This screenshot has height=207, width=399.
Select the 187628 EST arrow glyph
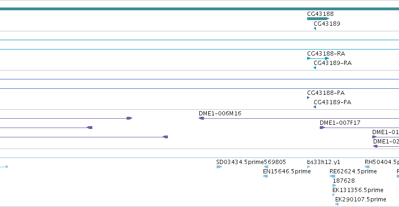click(334, 186)
